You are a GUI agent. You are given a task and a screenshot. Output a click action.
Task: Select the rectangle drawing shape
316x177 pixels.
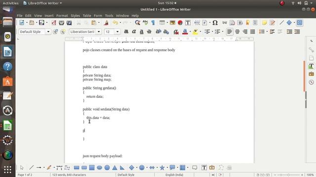(77, 168)
